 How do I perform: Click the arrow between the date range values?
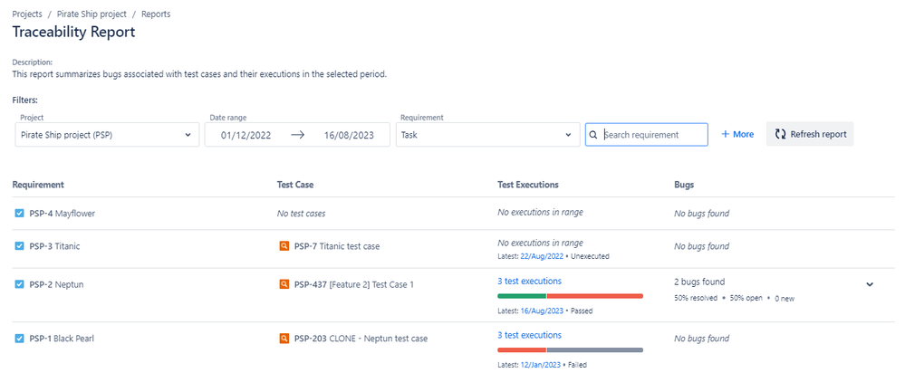[297, 135]
